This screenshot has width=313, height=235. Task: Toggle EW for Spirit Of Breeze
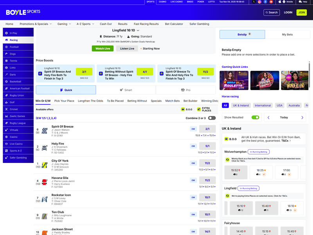[193, 129]
